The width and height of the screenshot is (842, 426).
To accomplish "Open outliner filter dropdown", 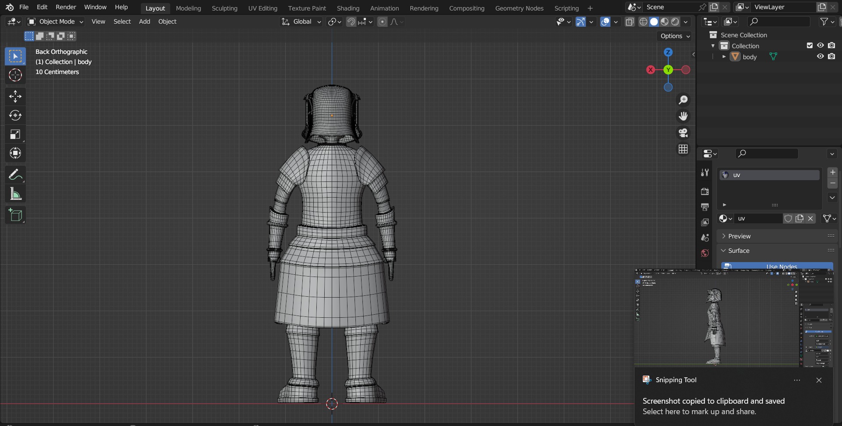I will click(x=827, y=21).
